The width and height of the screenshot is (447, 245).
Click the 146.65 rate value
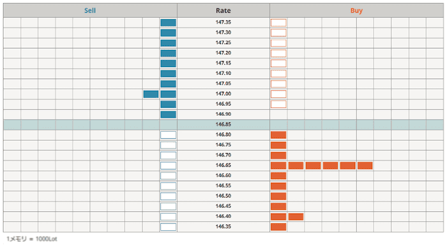[223, 165]
